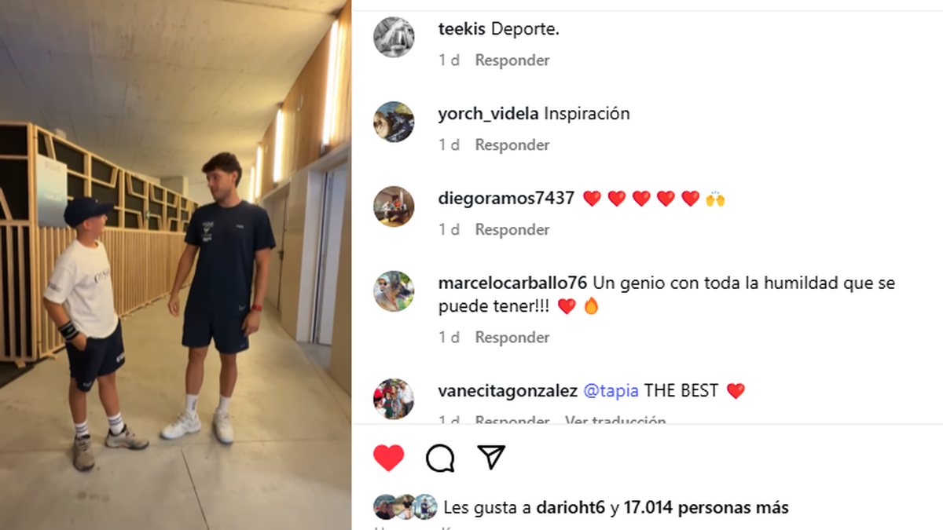Click the video of two people in hallway
The image size is (943, 530).
pos(175,265)
